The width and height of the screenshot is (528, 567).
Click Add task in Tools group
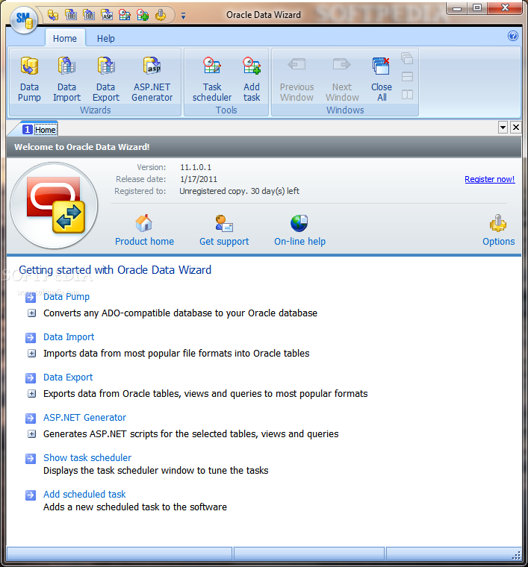coord(252,79)
